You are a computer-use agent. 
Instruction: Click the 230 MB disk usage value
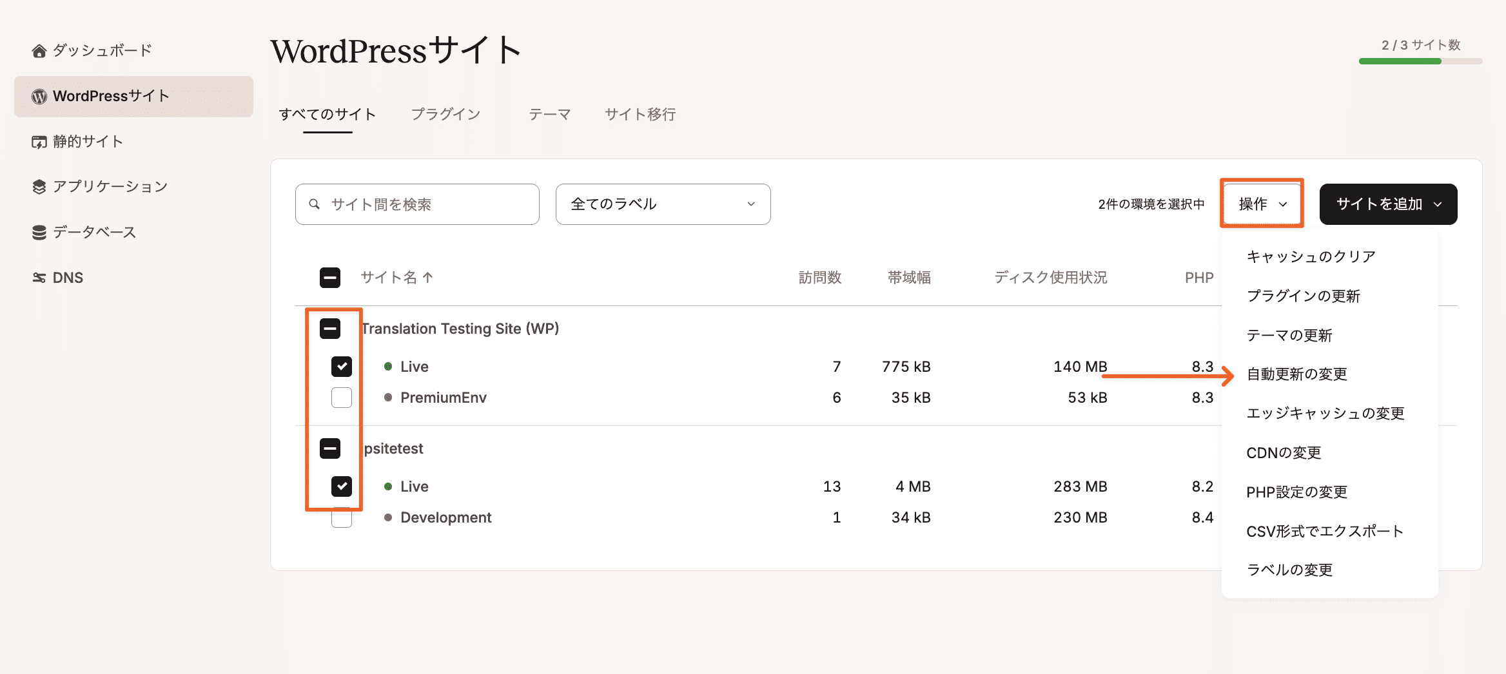[x=1081, y=517]
